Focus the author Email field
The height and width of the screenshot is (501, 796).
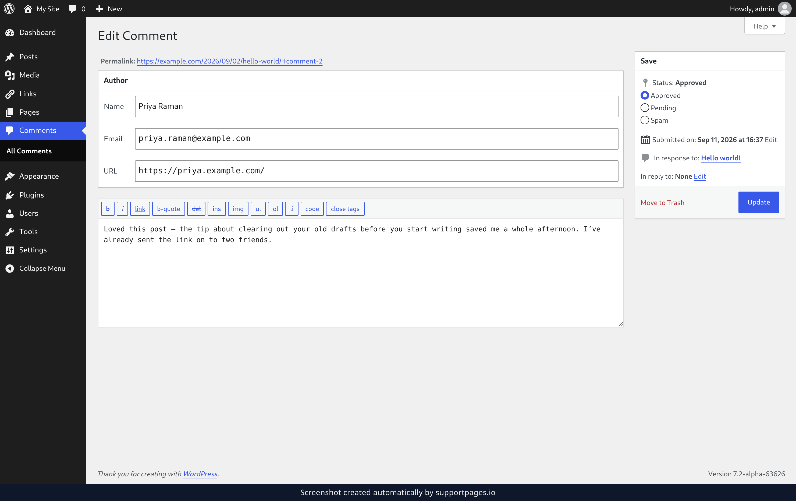[x=376, y=139]
